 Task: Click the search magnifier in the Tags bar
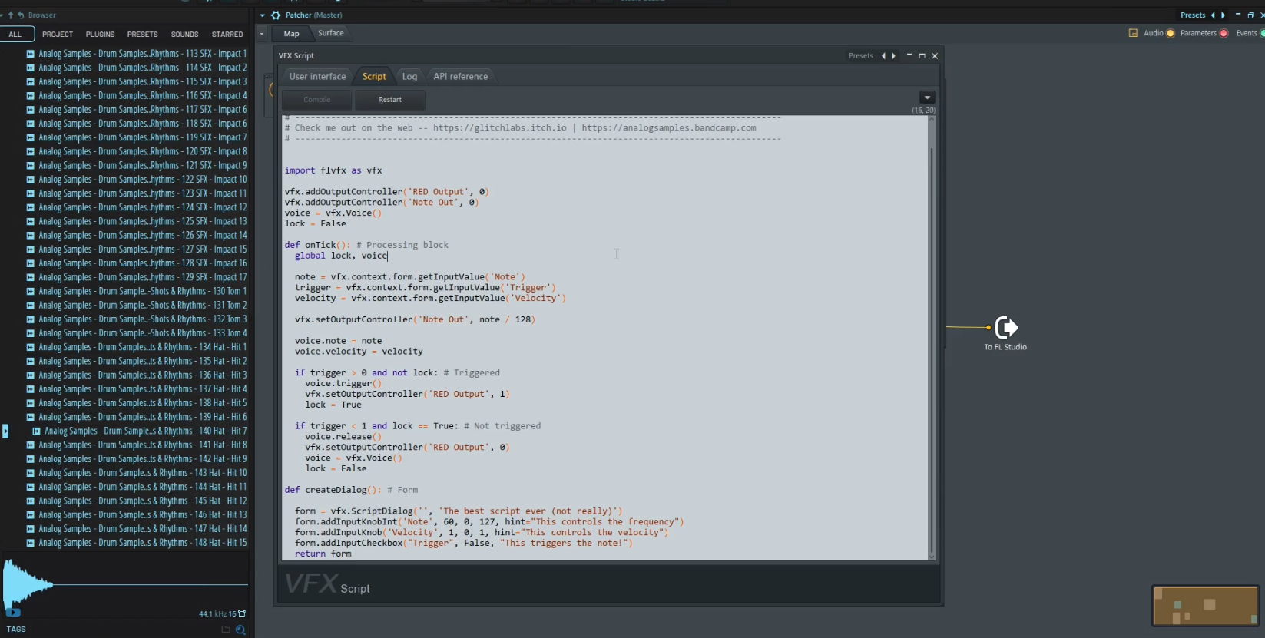click(240, 630)
